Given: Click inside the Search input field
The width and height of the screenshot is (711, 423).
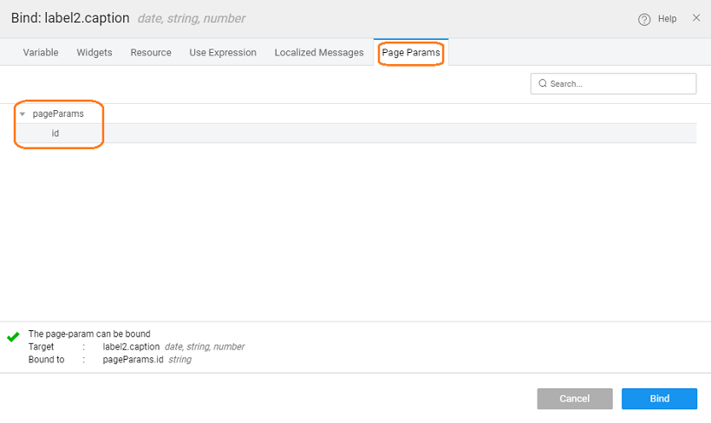Looking at the screenshot, I should point(620,84).
